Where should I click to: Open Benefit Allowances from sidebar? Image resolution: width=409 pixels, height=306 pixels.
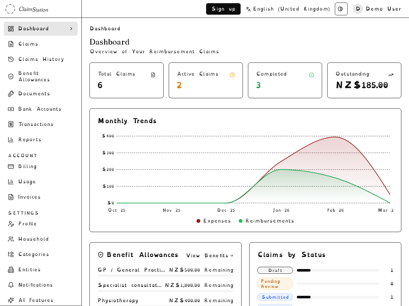(x=41, y=76)
